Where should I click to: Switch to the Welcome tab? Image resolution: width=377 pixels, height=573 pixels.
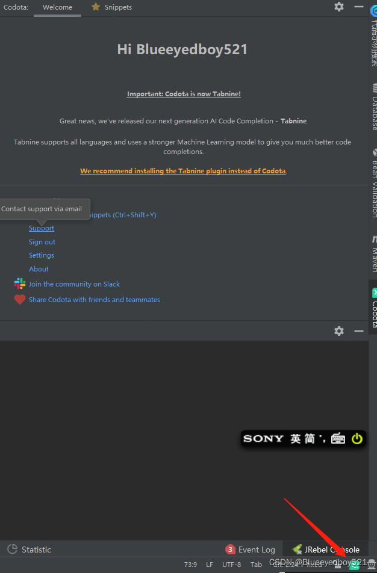pos(57,7)
